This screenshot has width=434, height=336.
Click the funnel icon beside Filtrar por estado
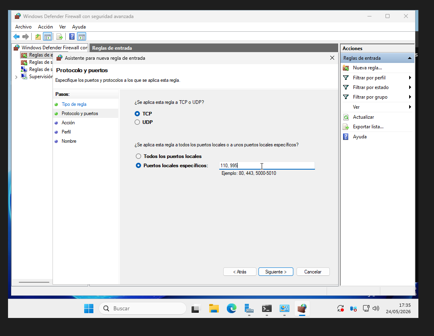(346, 87)
